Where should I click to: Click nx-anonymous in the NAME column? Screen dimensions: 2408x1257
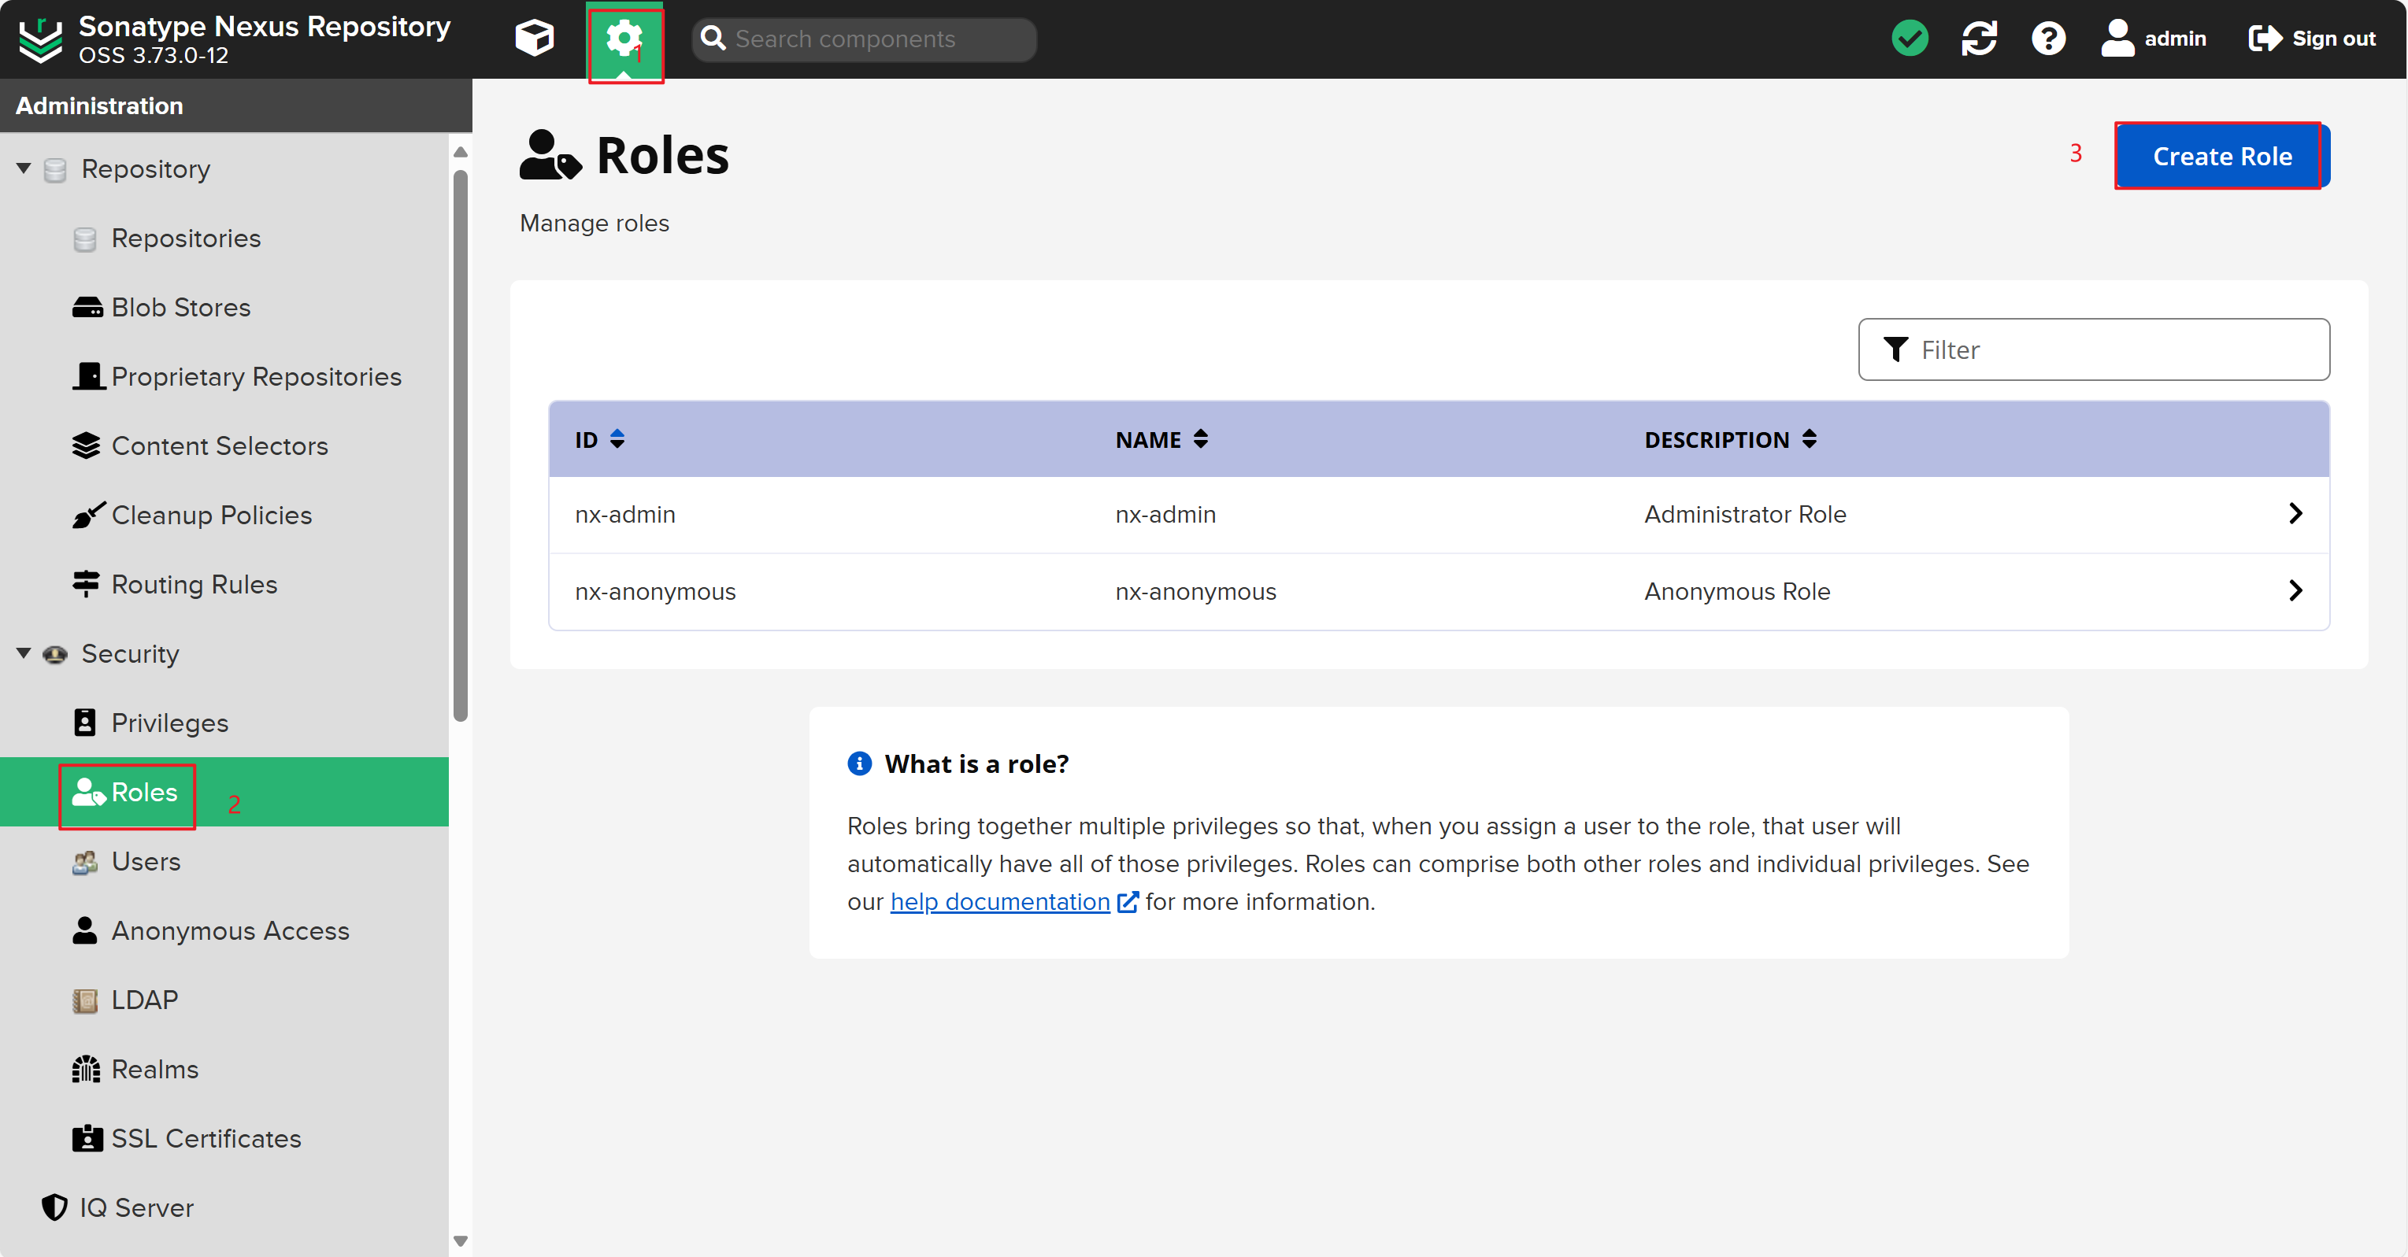pos(1195,592)
